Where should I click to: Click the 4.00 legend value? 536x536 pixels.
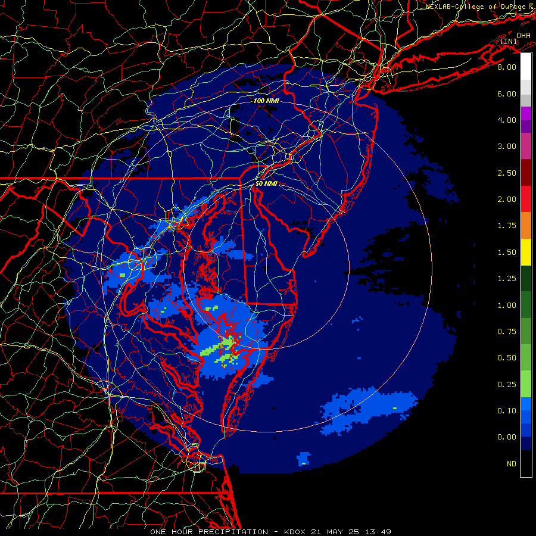tap(507, 120)
